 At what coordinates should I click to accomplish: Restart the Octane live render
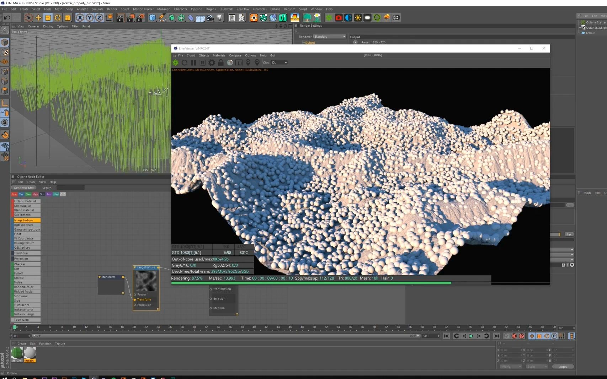point(185,63)
